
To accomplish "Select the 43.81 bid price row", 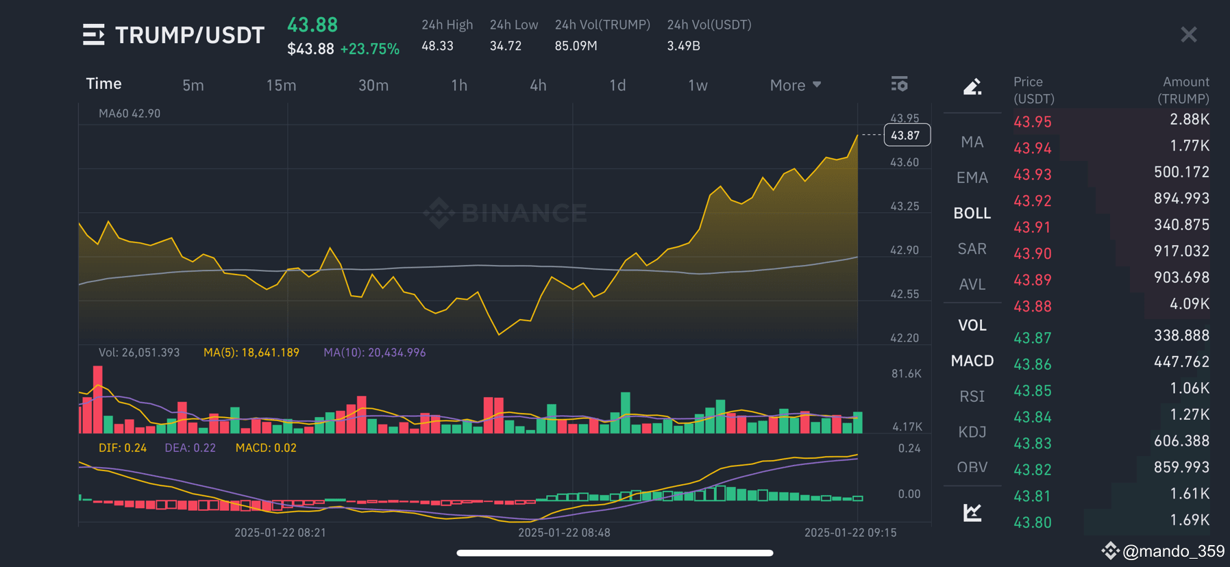I will click(1111, 495).
